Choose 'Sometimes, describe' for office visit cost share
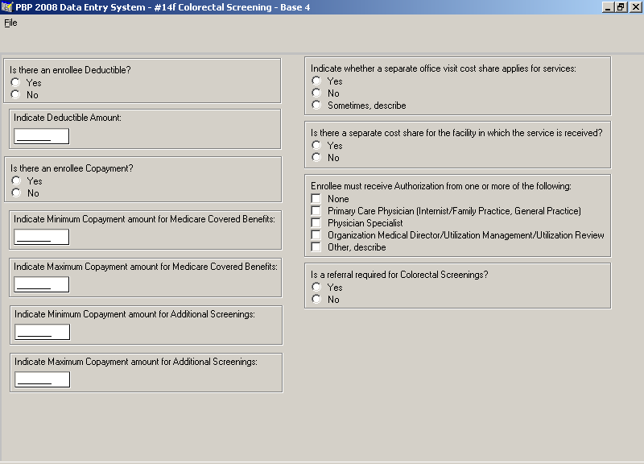The width and height of the screenshot is (644, 464). click(316, 105)
